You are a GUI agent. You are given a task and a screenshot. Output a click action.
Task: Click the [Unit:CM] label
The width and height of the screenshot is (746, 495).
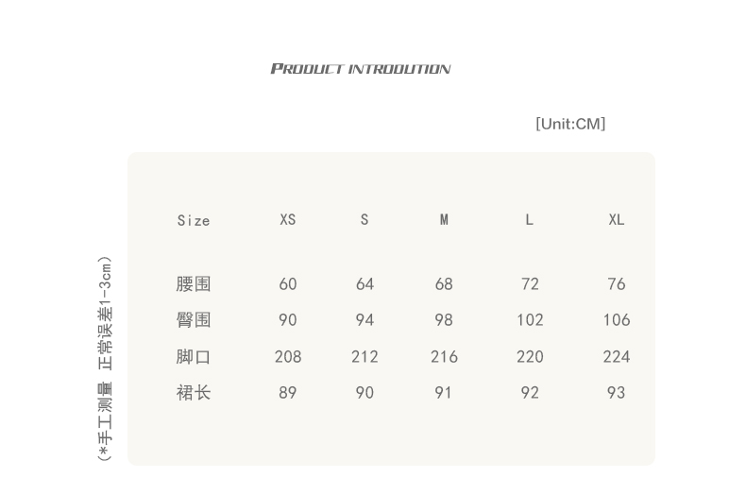570,124
